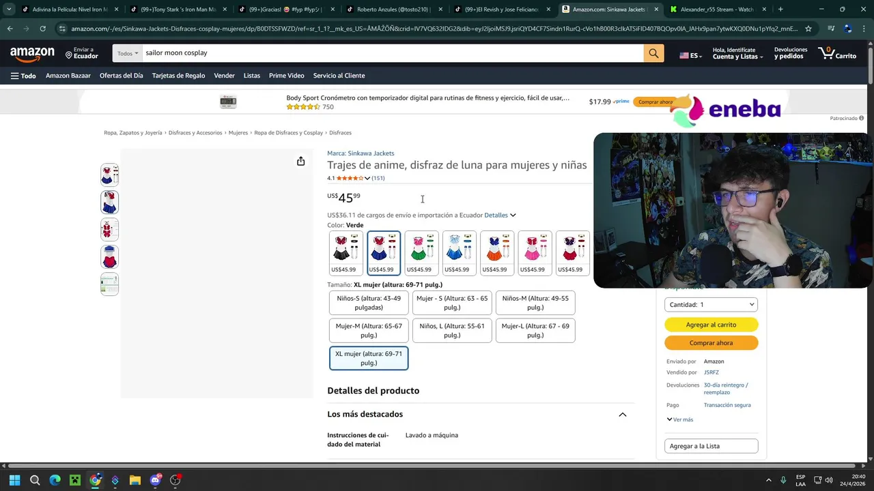Select size Mujer-M (Altura: 65-67 pulg.)
874x491 pixels.
tap(369, 331)
